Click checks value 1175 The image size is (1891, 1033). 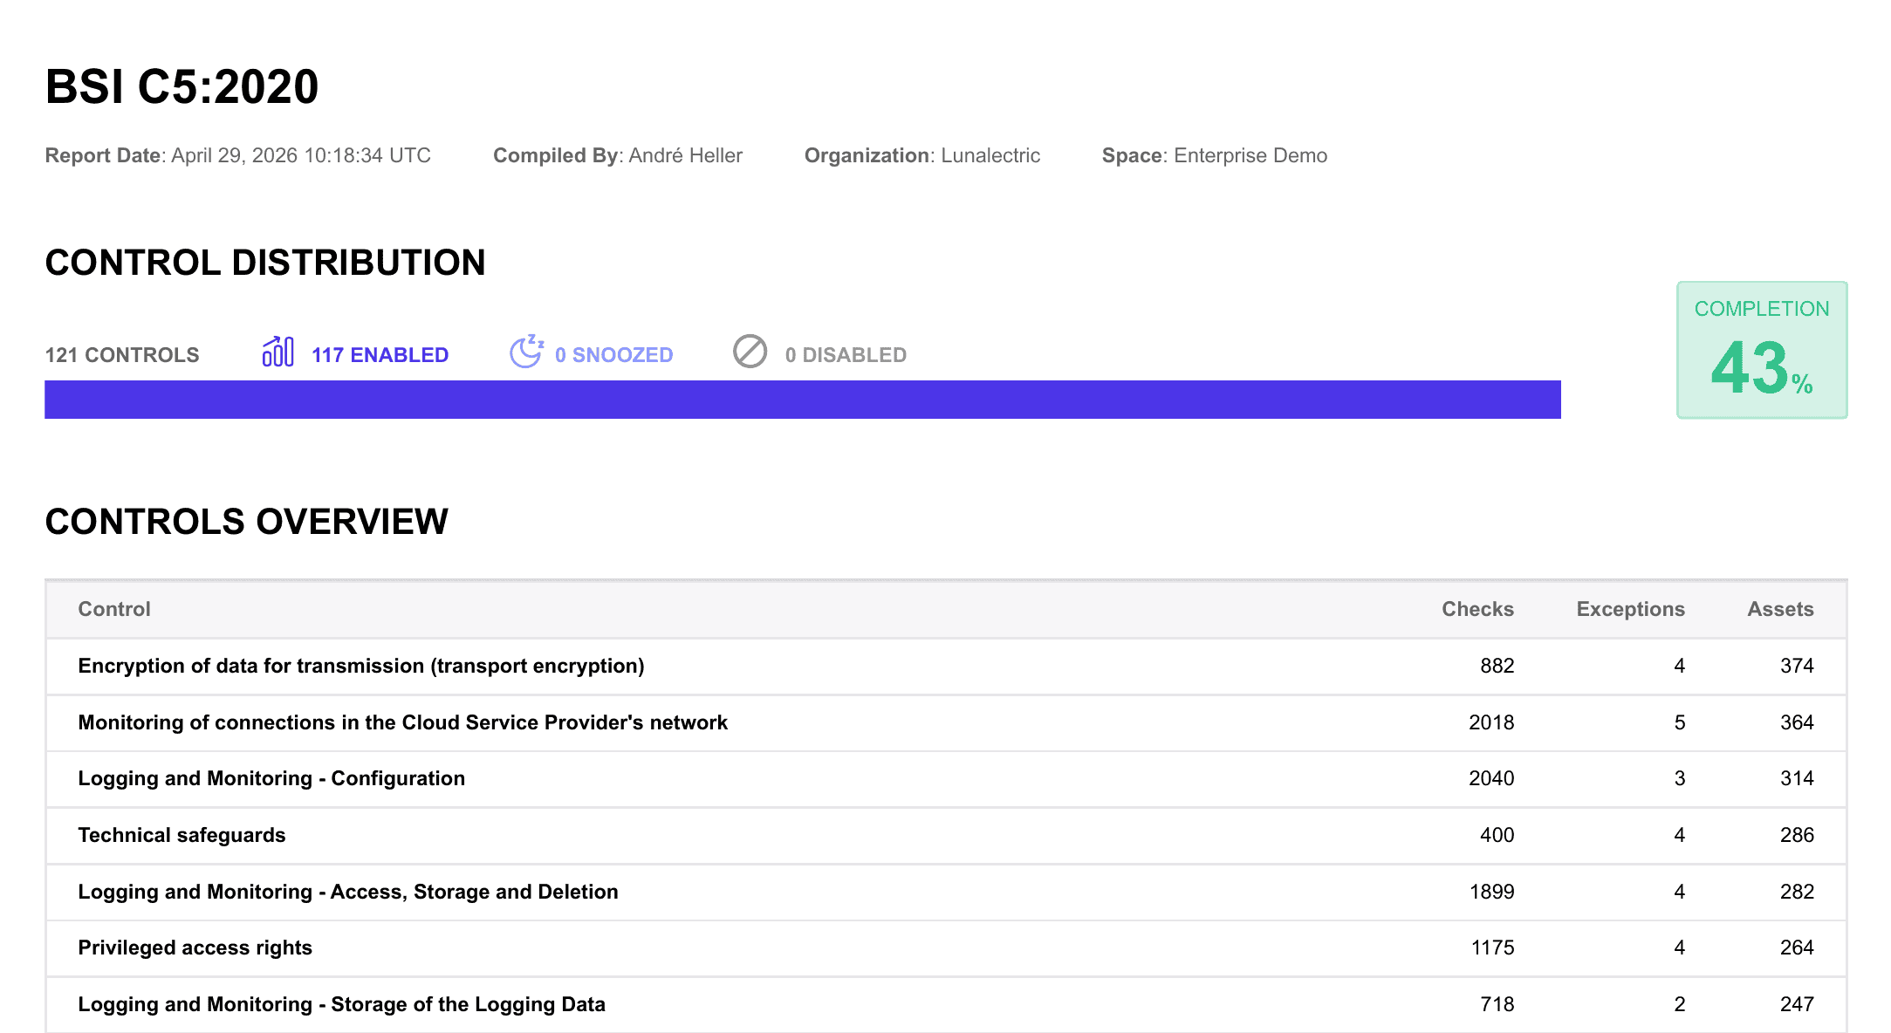1492,947
